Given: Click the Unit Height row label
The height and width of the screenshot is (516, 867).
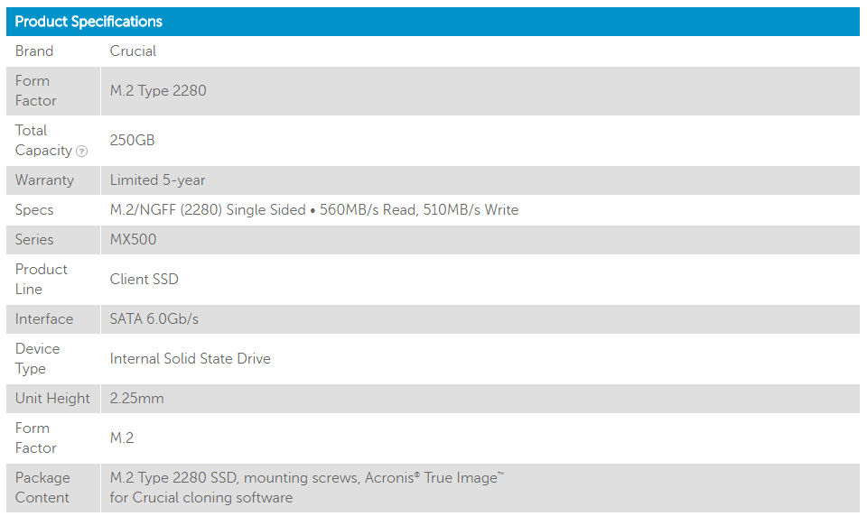Looking at the screenshot, I should 52,399.
